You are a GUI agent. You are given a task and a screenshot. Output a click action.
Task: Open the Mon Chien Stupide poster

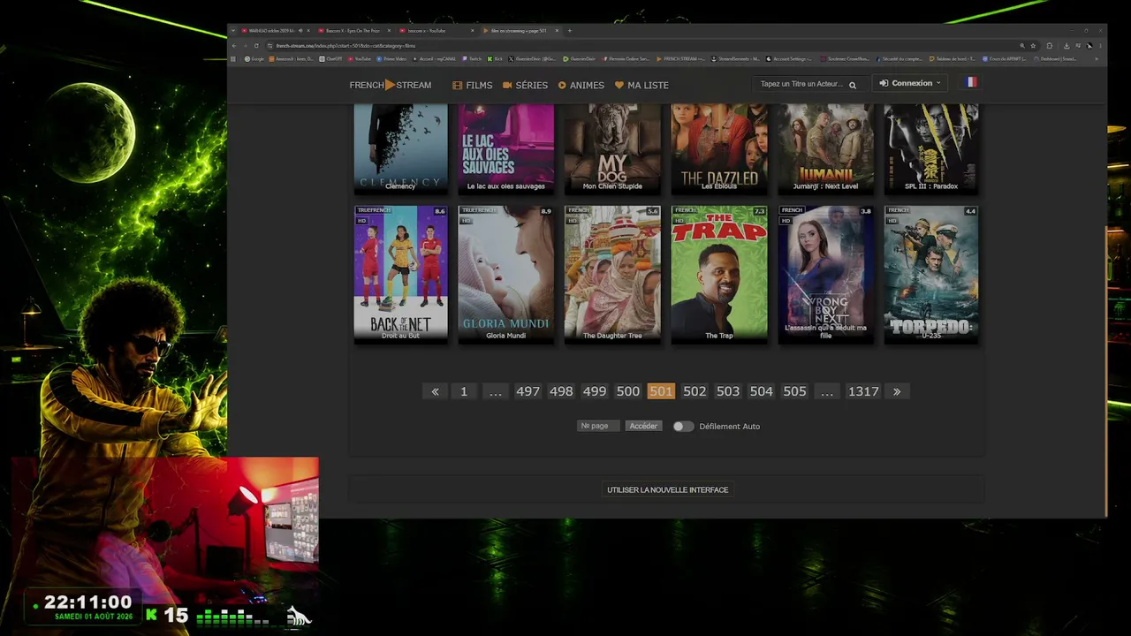point(612,148)
